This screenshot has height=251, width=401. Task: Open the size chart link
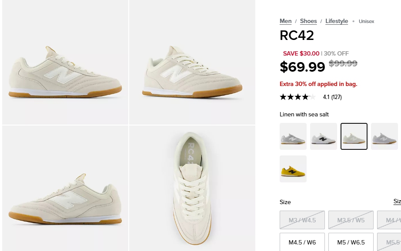[x=397, y=201]
